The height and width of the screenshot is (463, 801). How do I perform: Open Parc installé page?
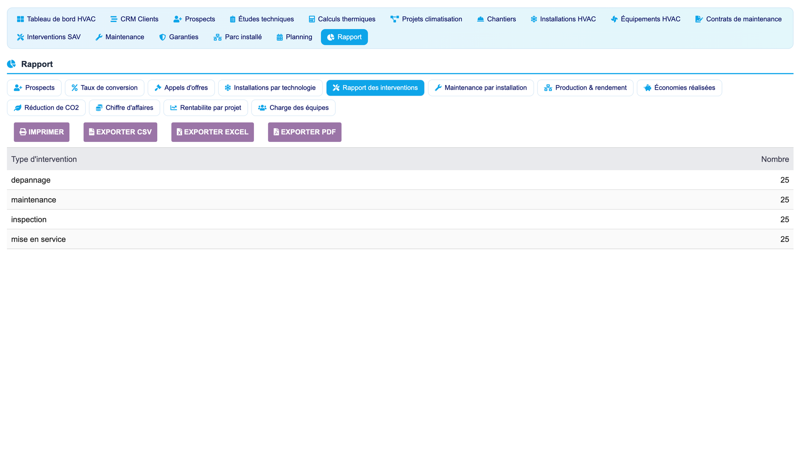pyautogui.click(x=238, y=37)
